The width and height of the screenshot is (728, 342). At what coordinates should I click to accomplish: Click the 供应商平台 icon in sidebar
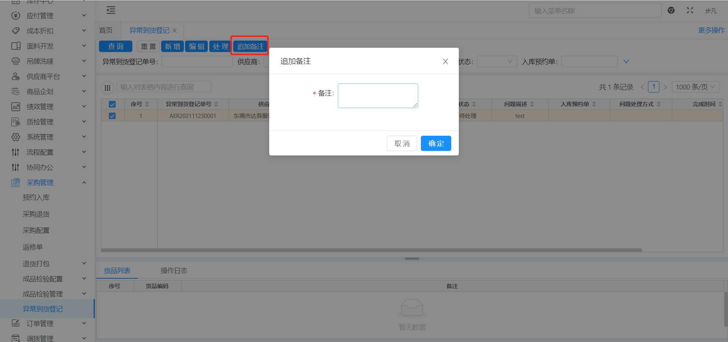click(16, 76)
